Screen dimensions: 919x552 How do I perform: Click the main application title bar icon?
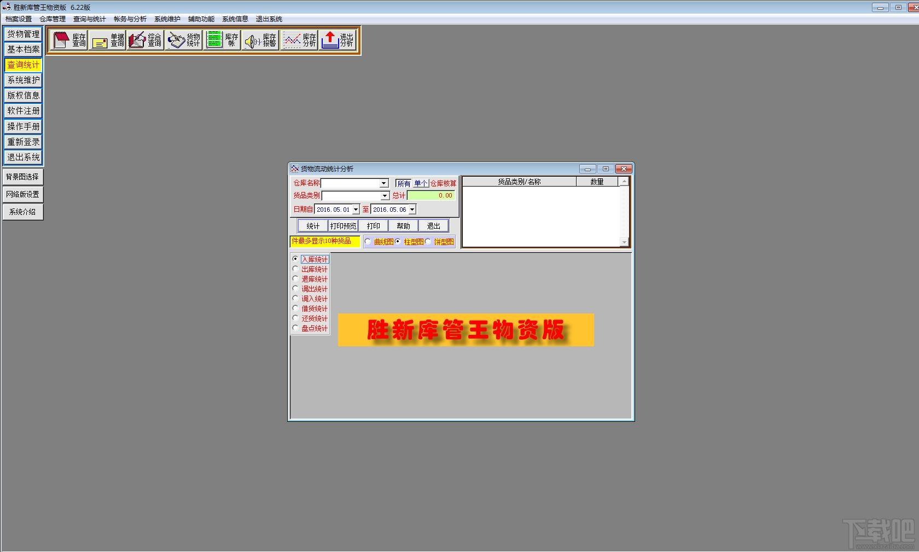[x=7, y=7]
